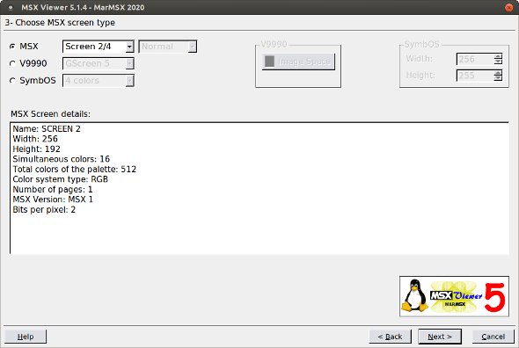
Task: Click 'Total colors of the palette: 512'
Action: pyautogui.click(x=75, y=169)
